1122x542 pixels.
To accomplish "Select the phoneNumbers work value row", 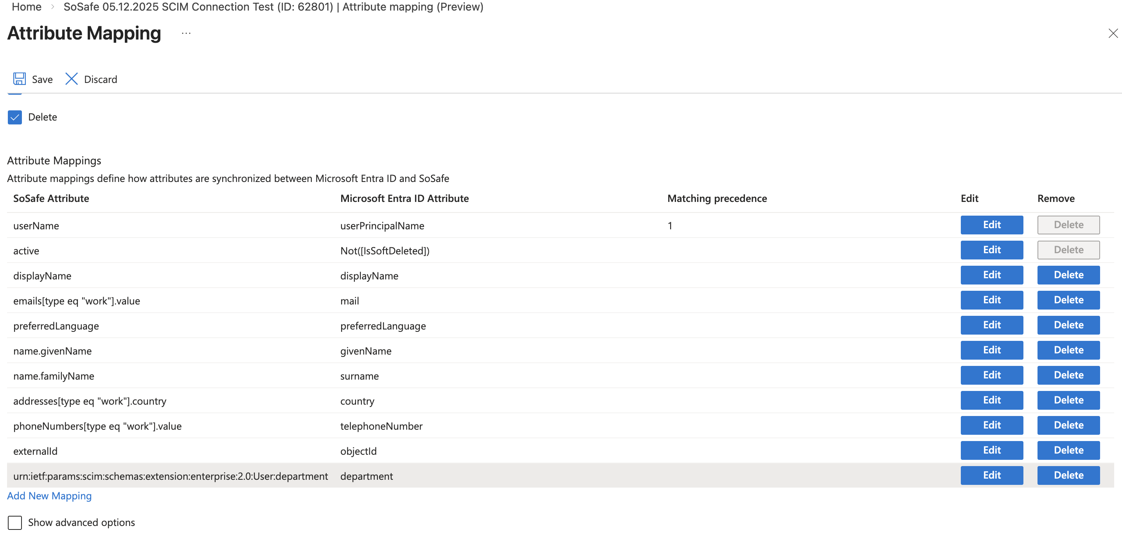I will click(97, 426).
